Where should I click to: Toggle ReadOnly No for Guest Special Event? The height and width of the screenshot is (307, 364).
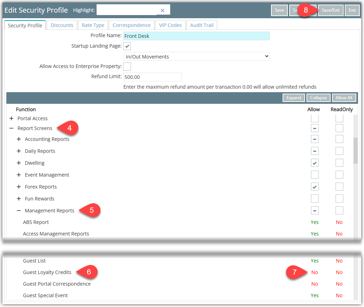click(339, 296)
